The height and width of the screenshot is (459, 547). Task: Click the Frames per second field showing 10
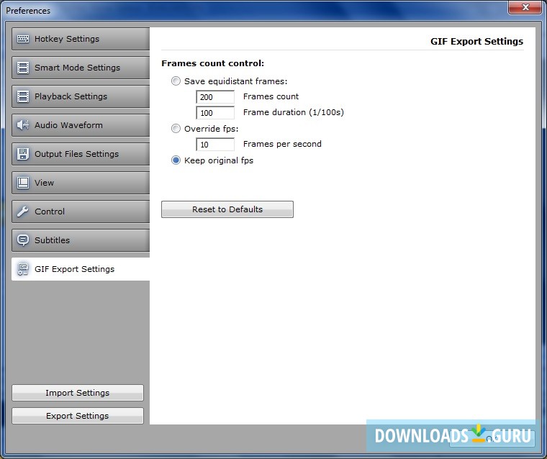coord(215,145)
